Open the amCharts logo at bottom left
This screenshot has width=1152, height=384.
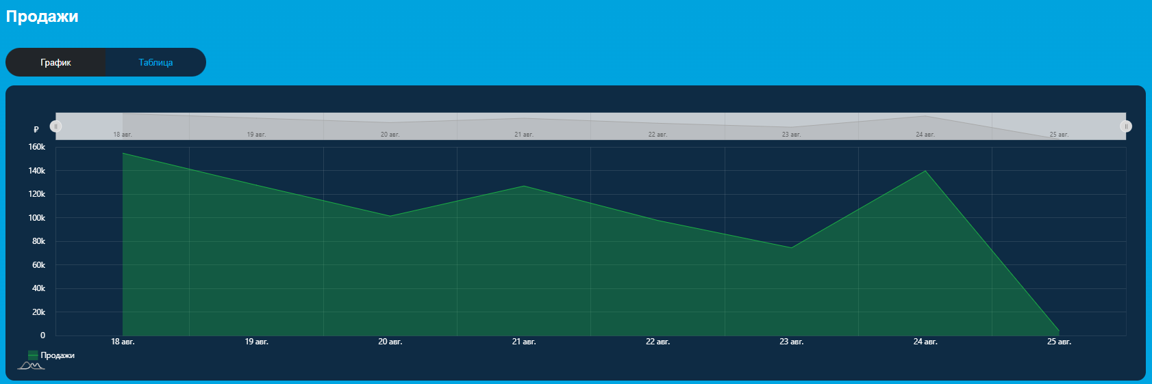(31, 366)
